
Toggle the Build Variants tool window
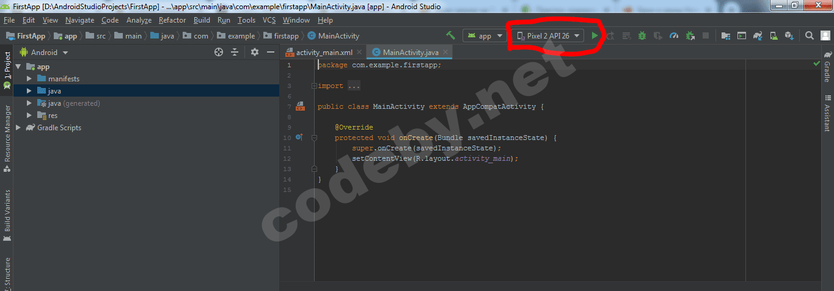pos(7,216)
